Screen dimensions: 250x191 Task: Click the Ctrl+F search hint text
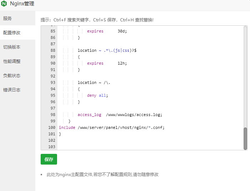(x=97, y=20)
